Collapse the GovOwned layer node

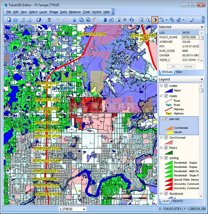[161, 137]
